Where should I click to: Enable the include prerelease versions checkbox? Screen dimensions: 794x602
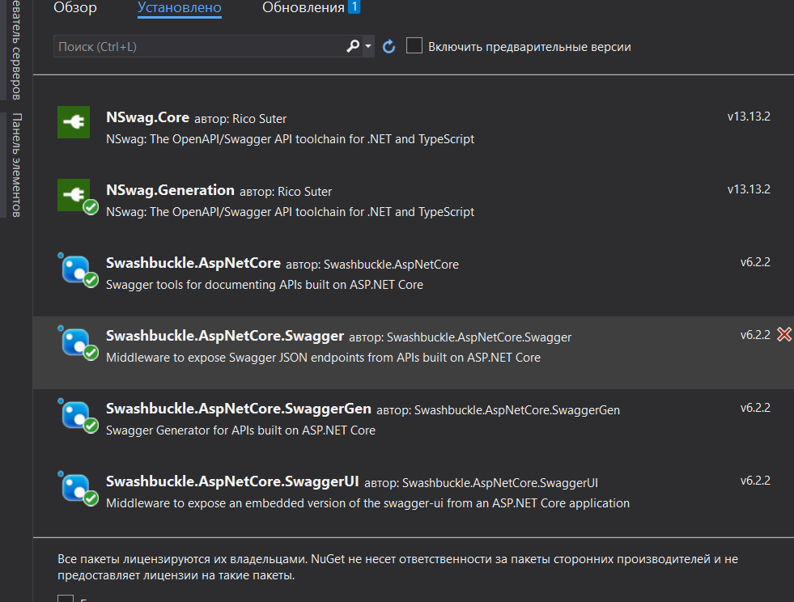click(x=414, y=45)
